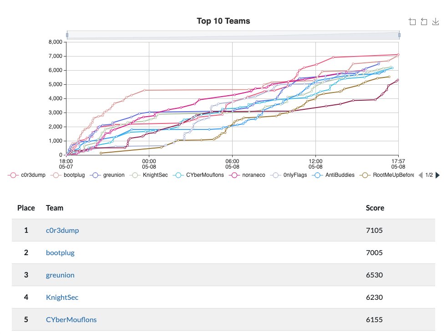Toggle AntiBuddies series in legend
Viewport: 447px width, 334px height.
[333, 175]
